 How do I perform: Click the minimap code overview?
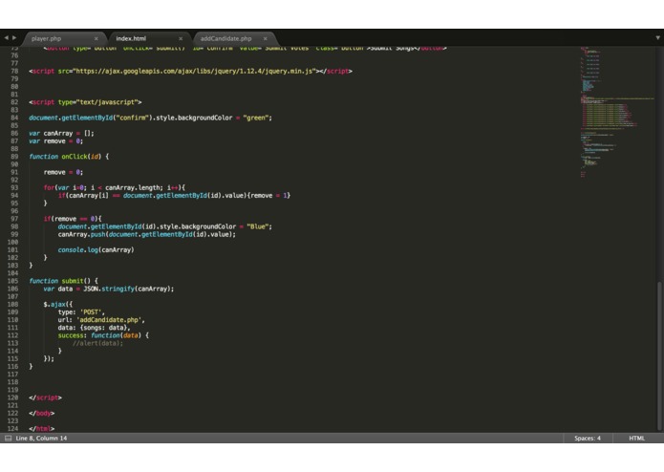(x=616, y=112)
